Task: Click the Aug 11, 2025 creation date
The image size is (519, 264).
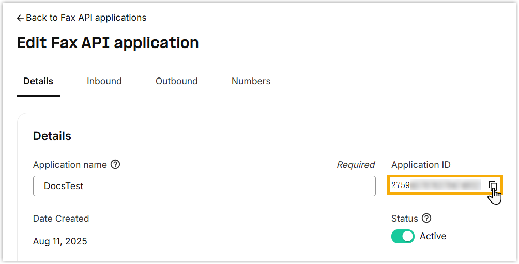Action: pyautogui.click(x=60, y=241)
